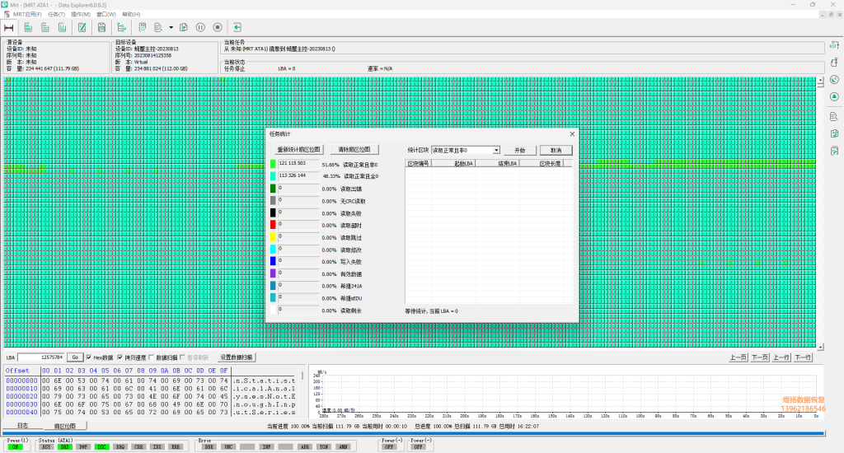Toggle the 拷贝速度 checkbox

coord(120,357)
